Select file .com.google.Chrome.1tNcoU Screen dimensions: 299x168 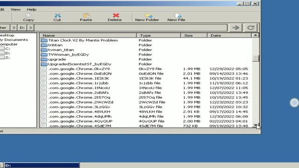(x=79, y=88)
